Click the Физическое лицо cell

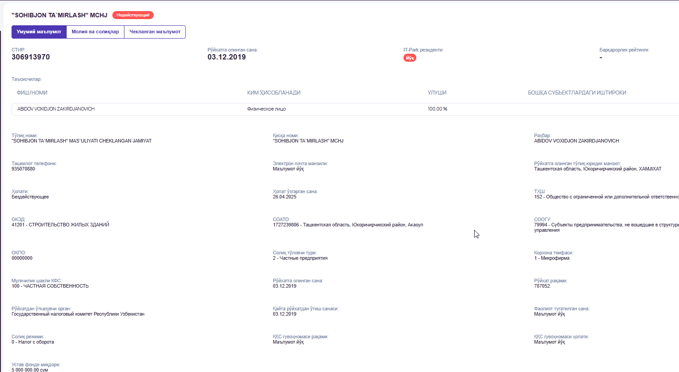[x=266, y=109]
